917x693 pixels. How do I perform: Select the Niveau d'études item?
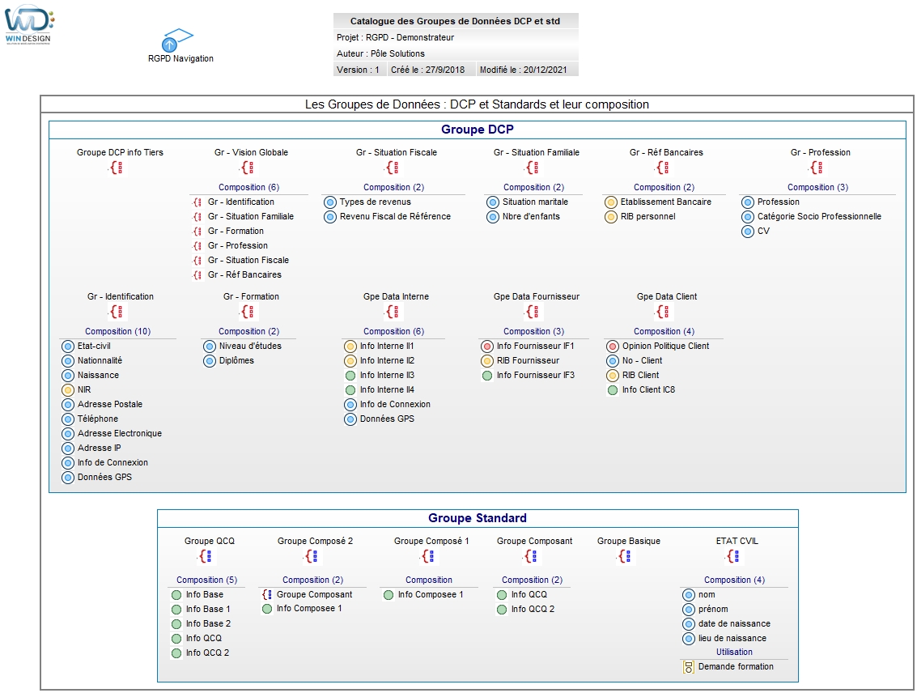point(250,346)
